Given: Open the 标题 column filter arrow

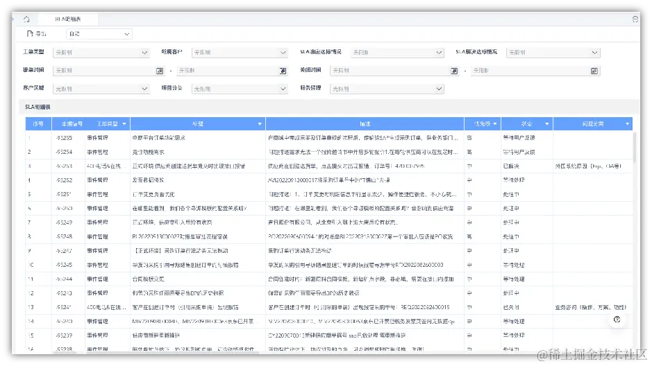Looking at the screenshot, I should [x=260, y=124].
